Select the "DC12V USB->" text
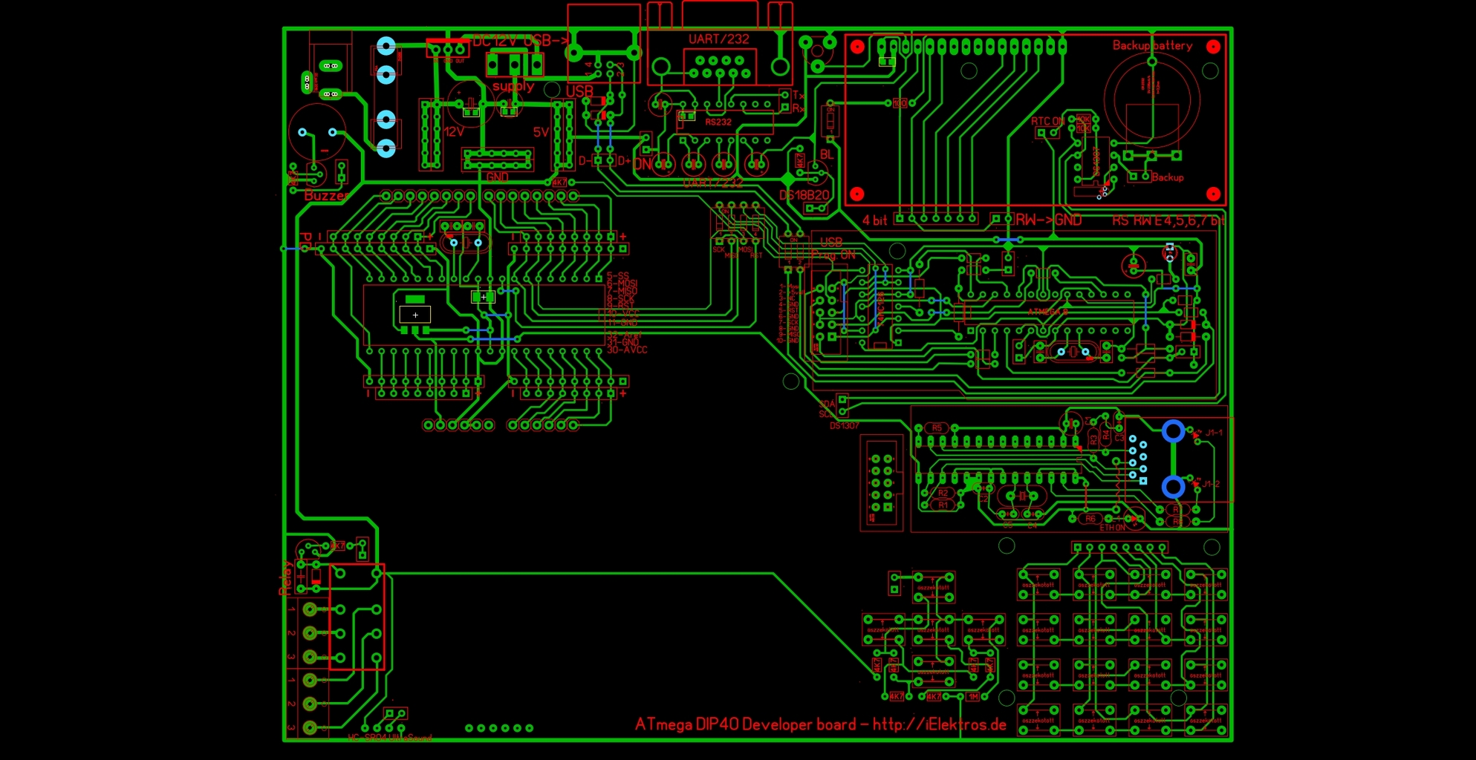The height and width of the screenshot is (760, 1476). 521,40
